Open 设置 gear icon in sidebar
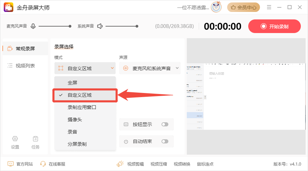This screenshot has height=171, width=308. click(x=15, y=139)
